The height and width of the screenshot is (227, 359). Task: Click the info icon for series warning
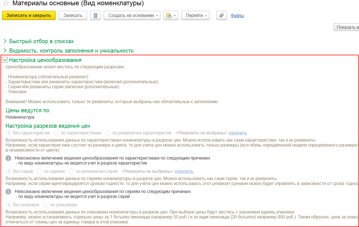9,192
